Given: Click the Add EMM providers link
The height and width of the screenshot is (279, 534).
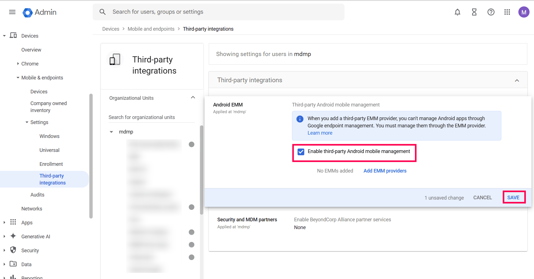Looking at the screenshot, I should [385, 171].
